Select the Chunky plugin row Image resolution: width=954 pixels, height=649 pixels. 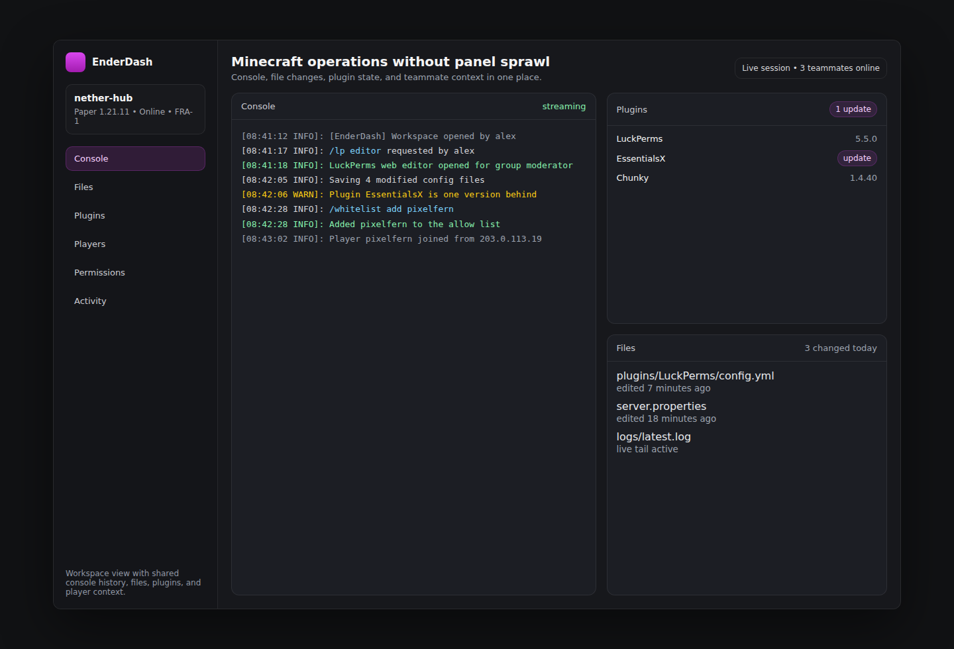point(747,178)
